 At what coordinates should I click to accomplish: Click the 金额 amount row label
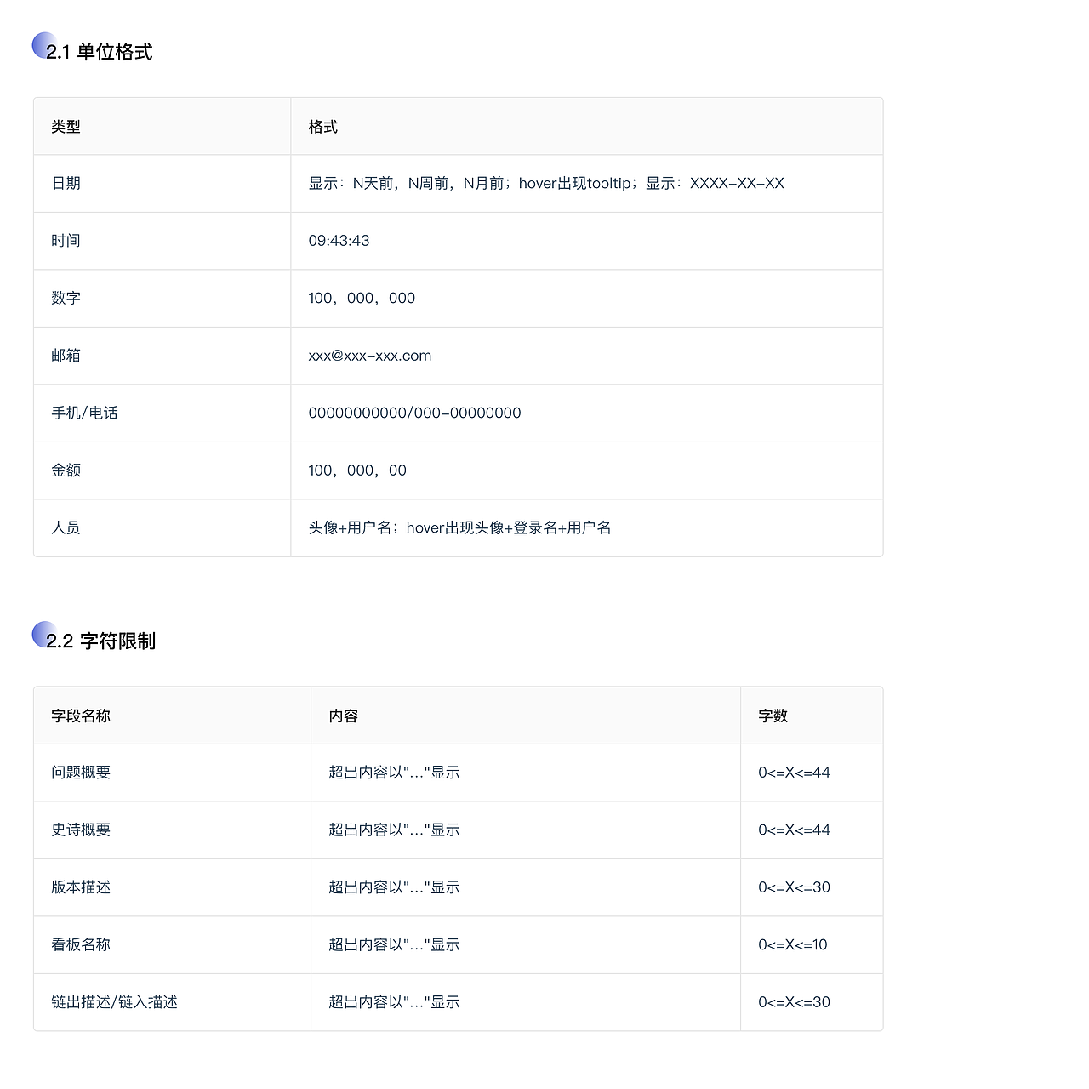65,470
